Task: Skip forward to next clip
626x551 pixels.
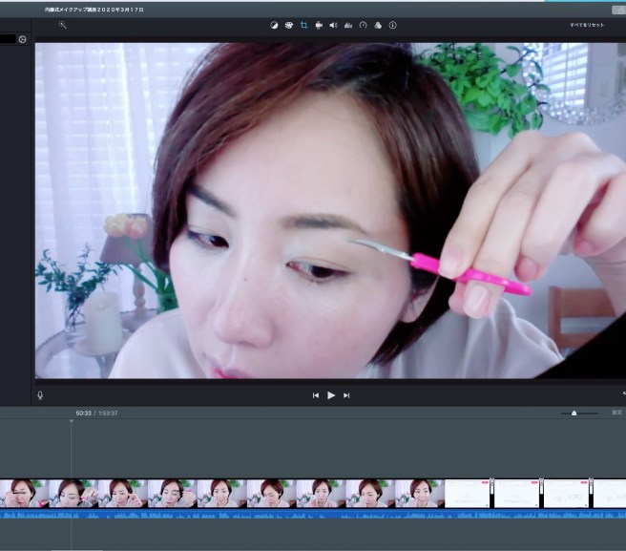Action: (x=346, y=394)
